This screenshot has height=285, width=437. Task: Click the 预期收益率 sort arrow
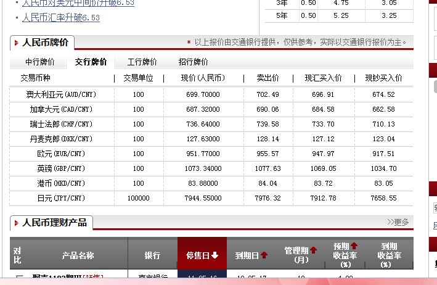[354, 246]
